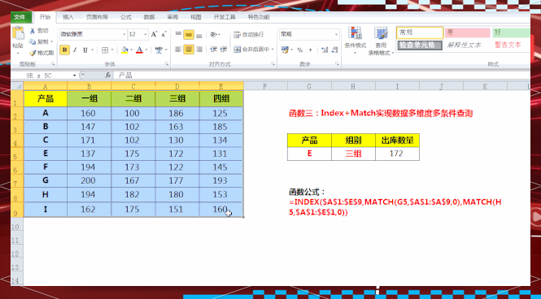Select cell with value 200 in row G

(x=89, y=180)
